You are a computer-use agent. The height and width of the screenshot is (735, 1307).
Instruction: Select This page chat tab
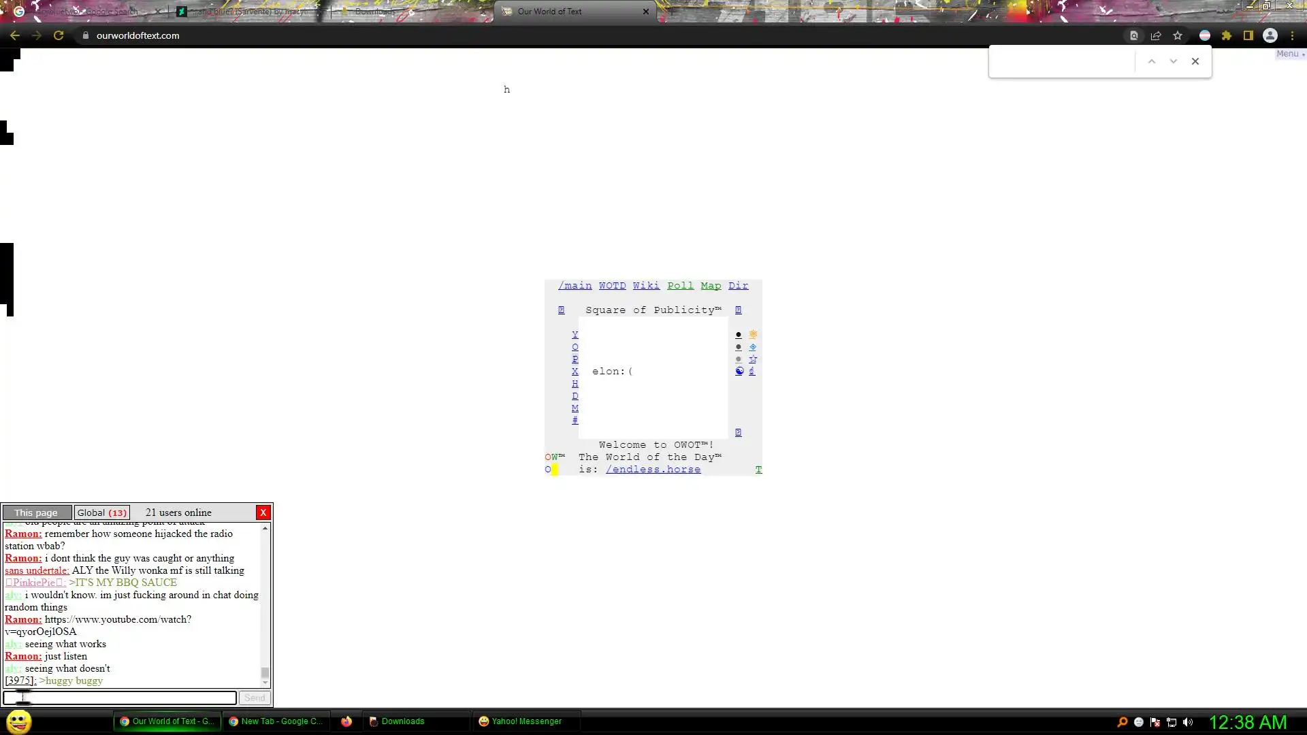coord(36,512)
